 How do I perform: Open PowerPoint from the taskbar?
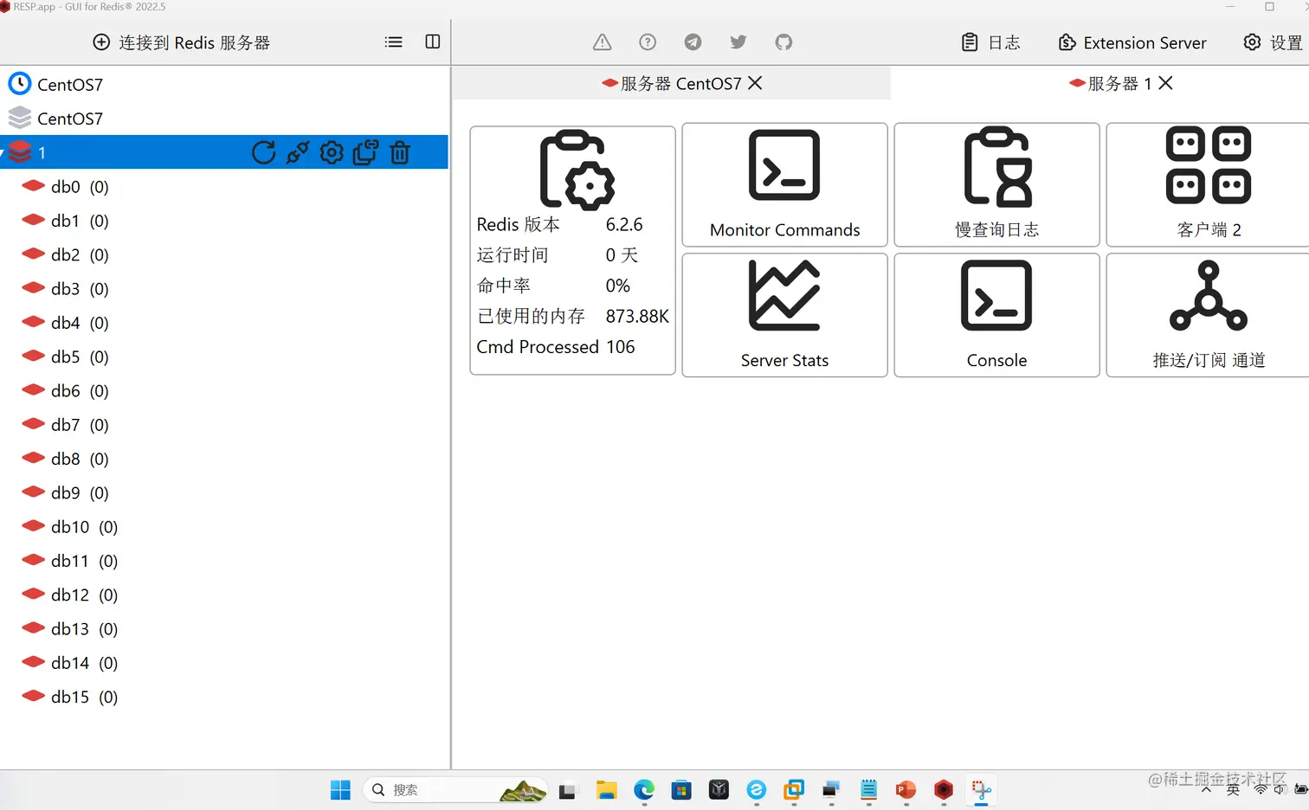point(906,790)
